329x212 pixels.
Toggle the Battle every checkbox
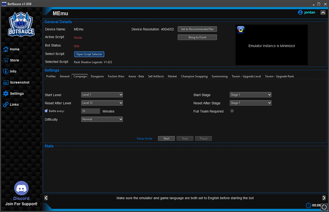(46, 111)
